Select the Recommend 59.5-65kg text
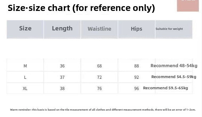Screen dimensions: 202x117 [165, 88]
